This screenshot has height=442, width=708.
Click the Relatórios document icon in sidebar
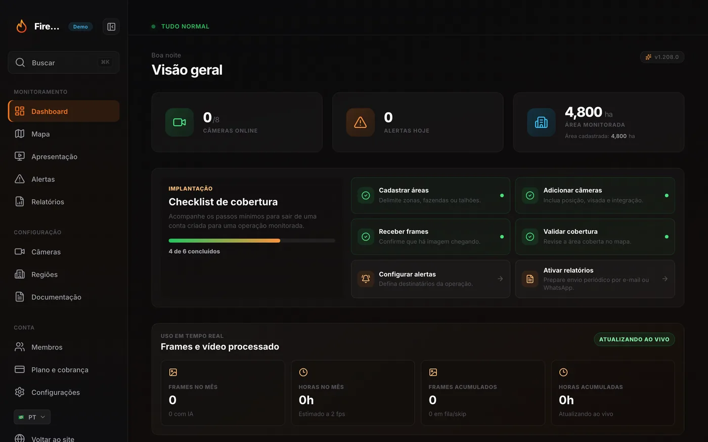20,202
